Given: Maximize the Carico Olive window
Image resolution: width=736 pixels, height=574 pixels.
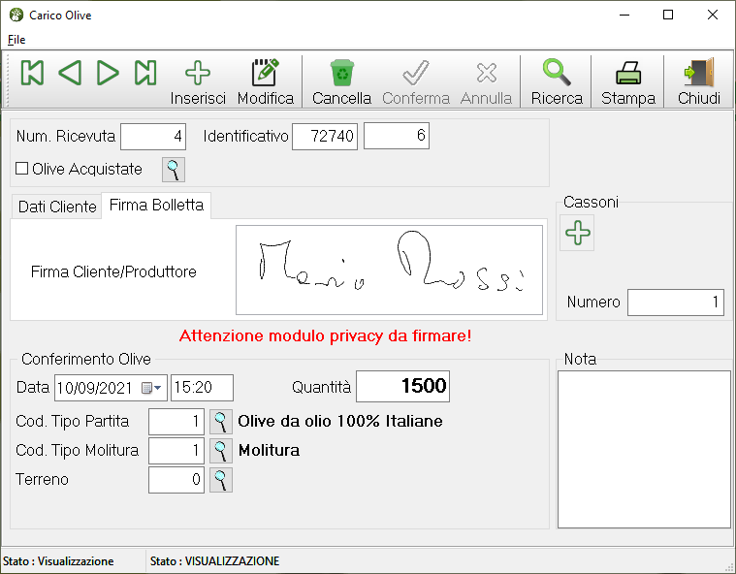Looking at the screenshot, I should 668,15.
